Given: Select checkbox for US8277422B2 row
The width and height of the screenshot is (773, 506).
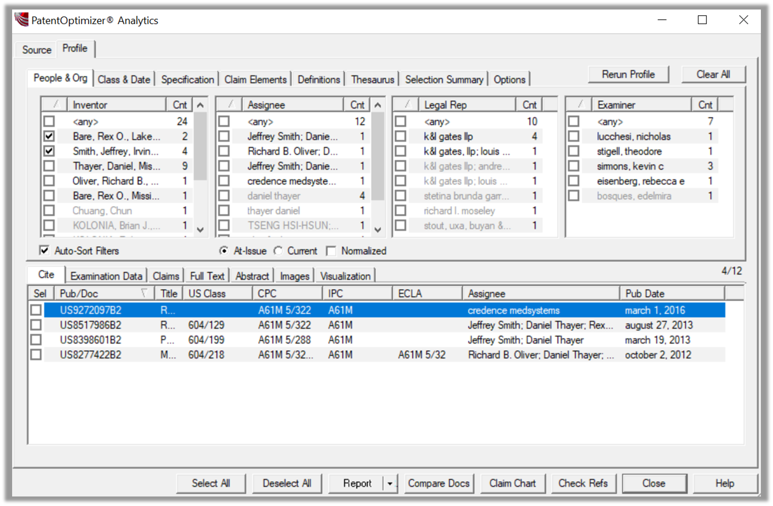Looking at the screenshot, I should click(x=36, y=355).
